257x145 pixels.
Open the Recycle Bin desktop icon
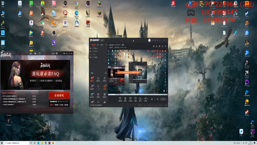(x=3, y=3)
